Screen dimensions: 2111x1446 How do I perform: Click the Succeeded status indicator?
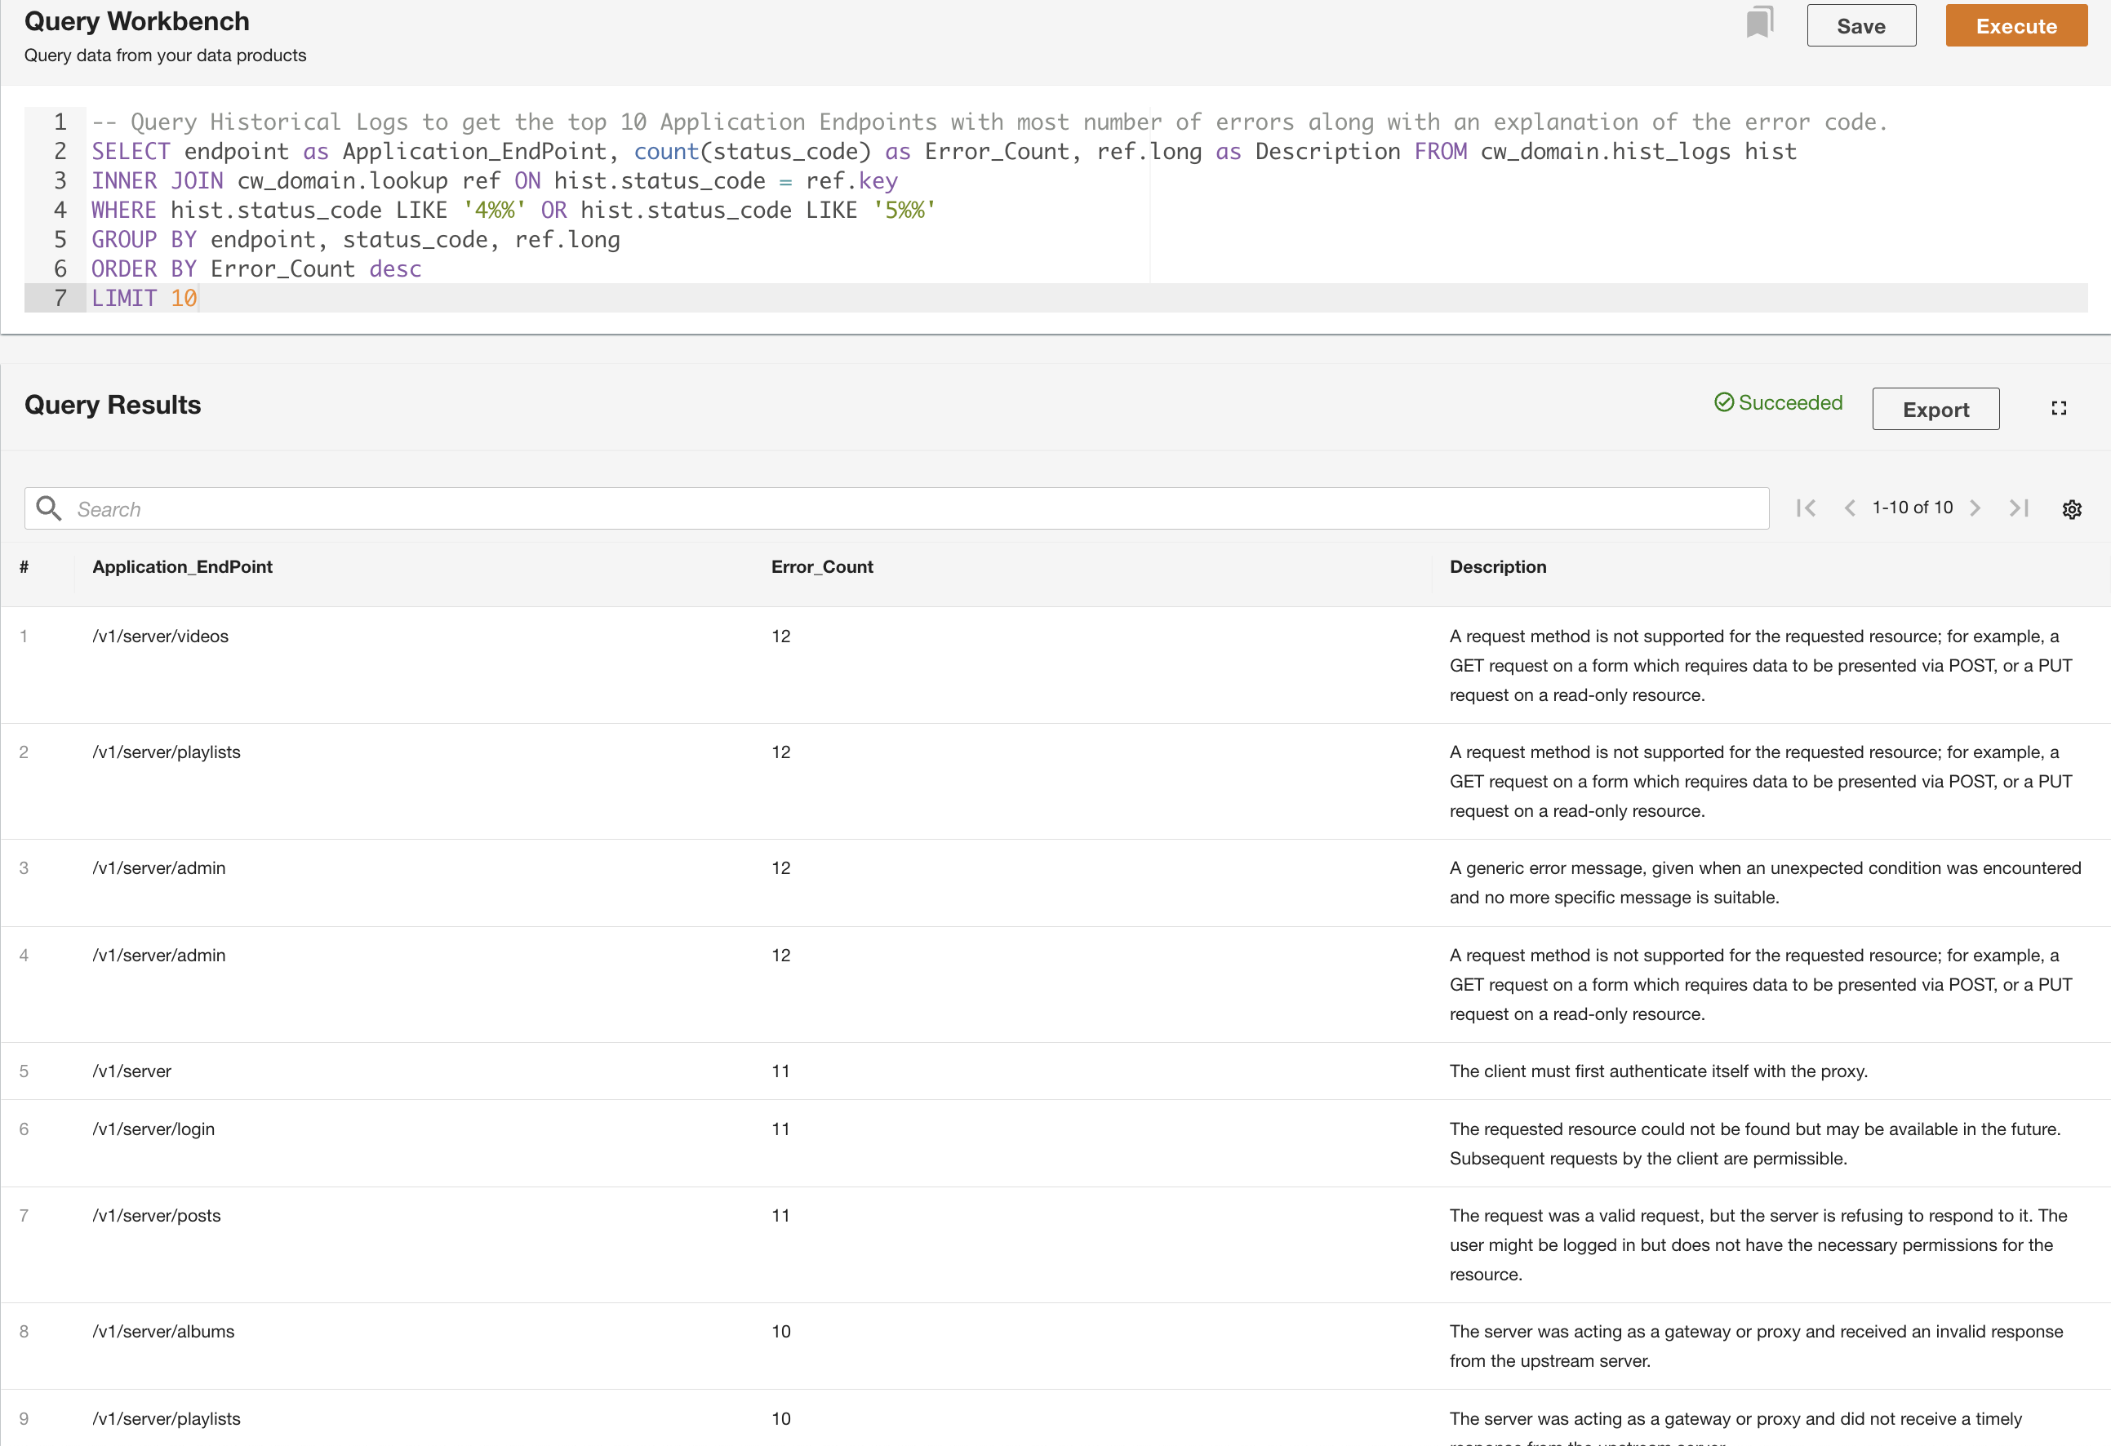(1778, 402)
